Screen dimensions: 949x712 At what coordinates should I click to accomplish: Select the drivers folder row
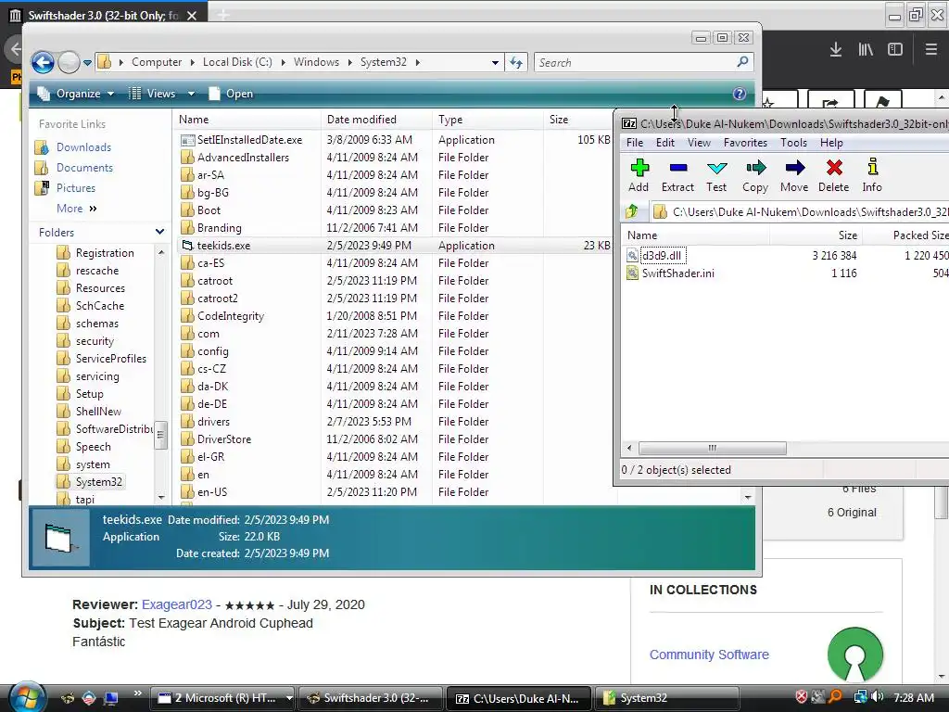[213, 422]
